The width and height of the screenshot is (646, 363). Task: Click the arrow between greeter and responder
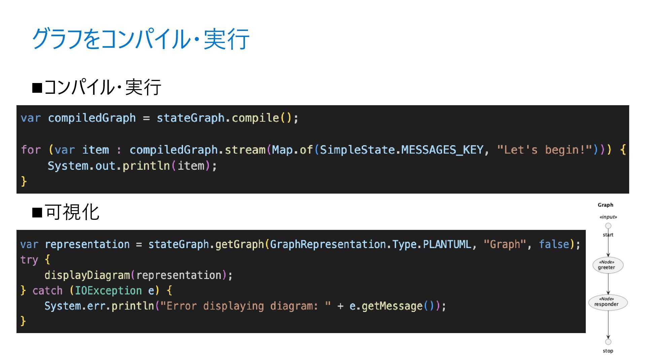click(608, 284)
